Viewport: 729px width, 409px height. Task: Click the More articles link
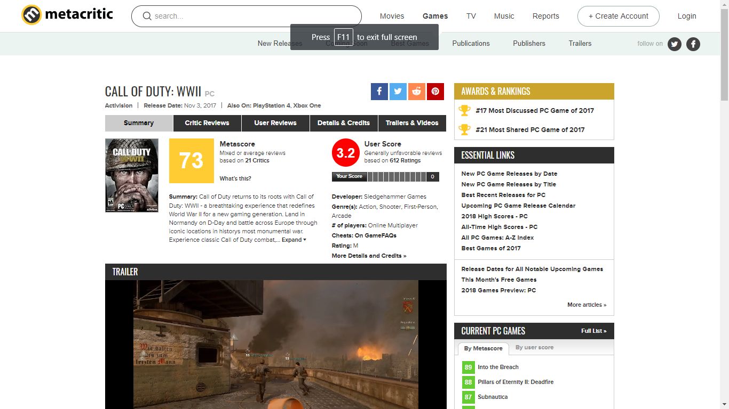pyautogui.click(x=587, y=305)
